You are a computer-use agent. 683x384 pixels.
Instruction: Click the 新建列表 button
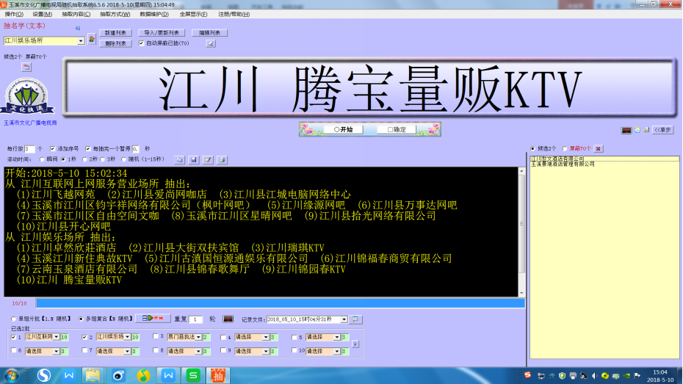coord(115,32)
